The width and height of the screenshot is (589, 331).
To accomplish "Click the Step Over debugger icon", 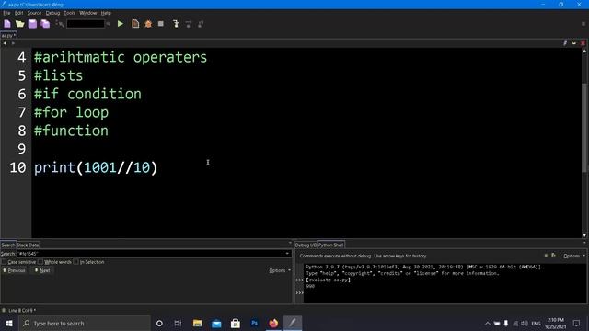I will point(188,24).
